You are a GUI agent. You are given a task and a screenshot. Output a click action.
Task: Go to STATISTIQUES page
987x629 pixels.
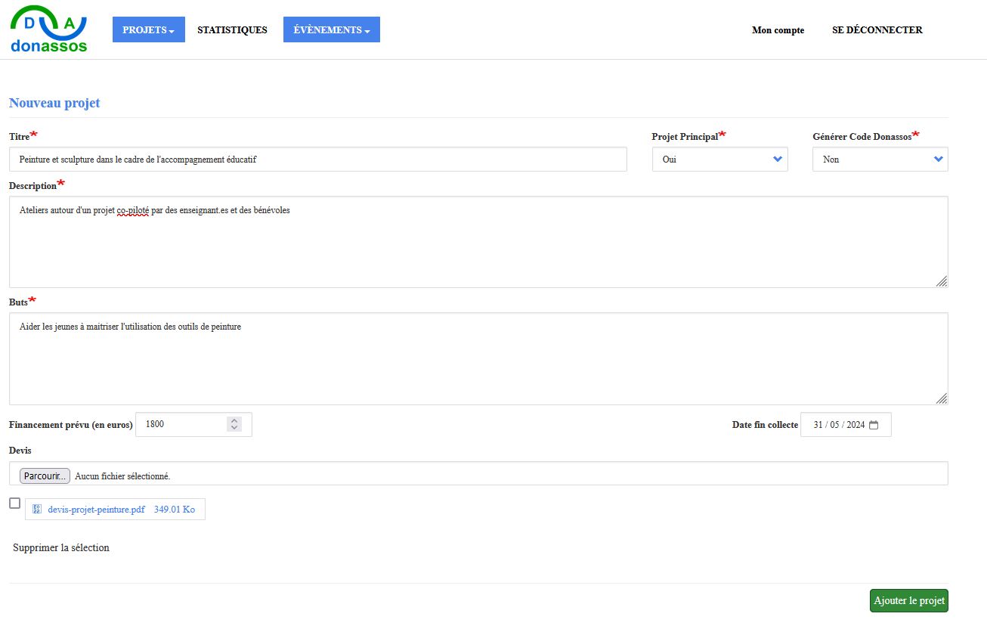point(232,30)
